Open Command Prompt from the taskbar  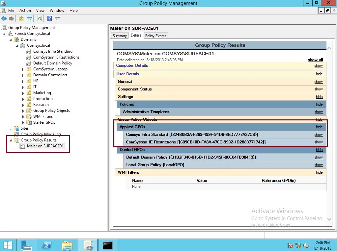(108, 245)
